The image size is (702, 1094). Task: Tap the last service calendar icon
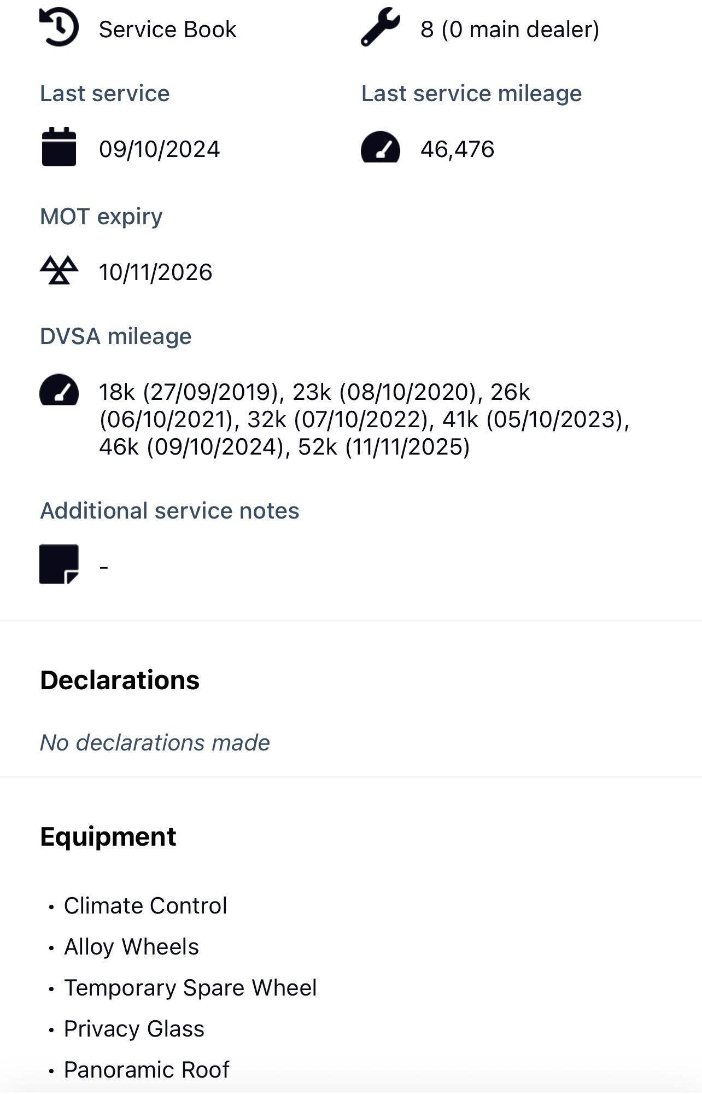[59, 147]
